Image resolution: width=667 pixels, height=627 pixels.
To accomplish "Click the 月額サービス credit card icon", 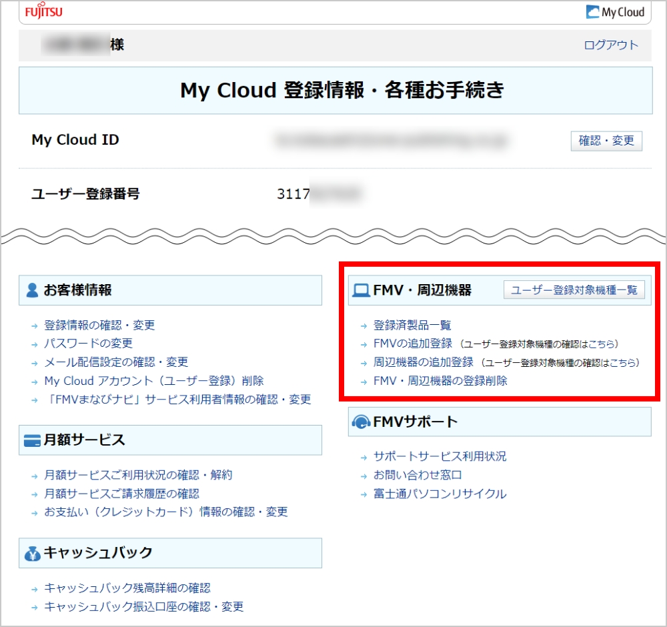I will [32, 440].
